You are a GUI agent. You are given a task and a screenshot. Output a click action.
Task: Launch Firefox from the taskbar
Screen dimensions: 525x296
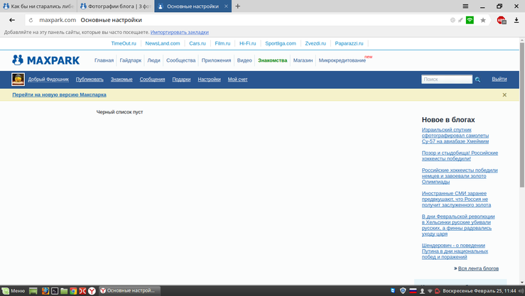coord(45,291)
